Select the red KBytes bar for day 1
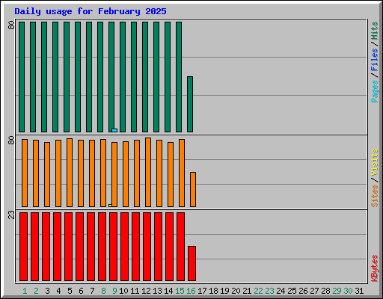Screen dimensions: 383x299 pyautogui.click(x=23, y=247)
